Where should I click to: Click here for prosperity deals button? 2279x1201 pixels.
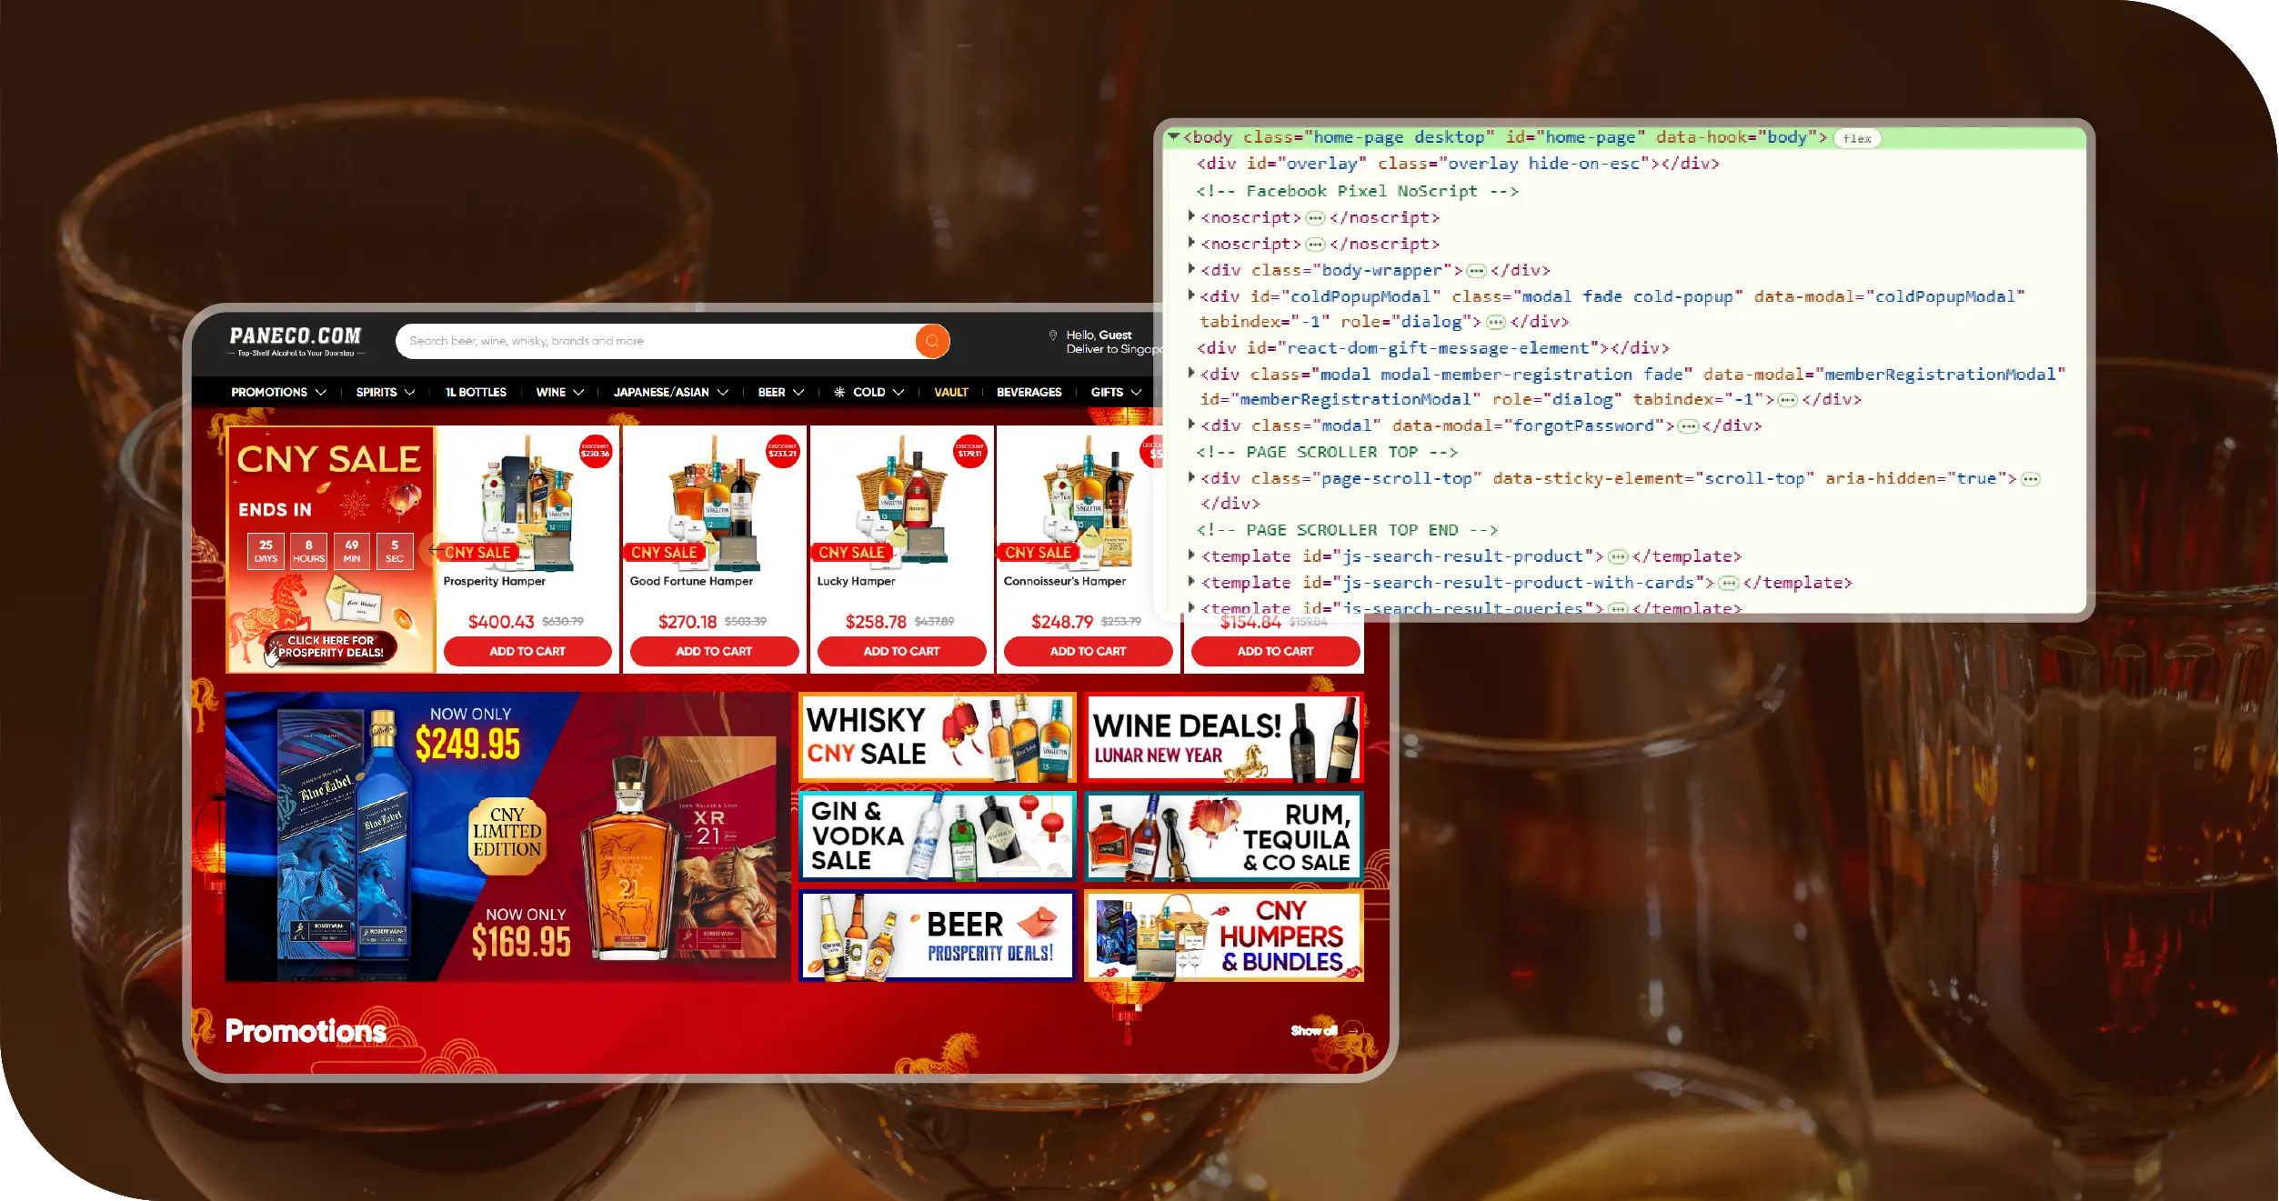331,646
